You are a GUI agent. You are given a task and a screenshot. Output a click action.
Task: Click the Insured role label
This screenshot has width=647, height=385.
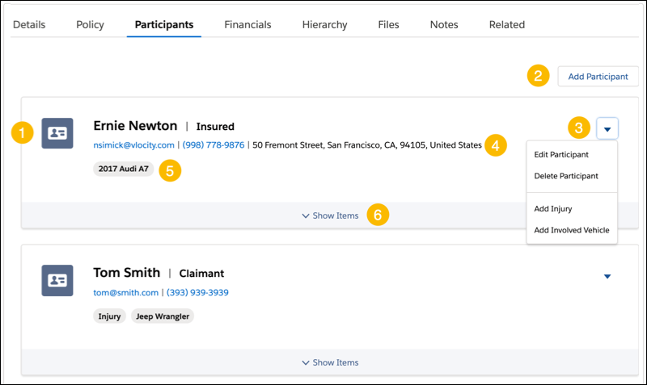coord(215,127)
